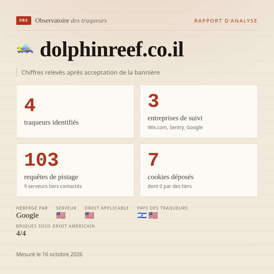The image size is (274, 274).
Task: Select the banner acceptance note text
Action: (x=91, y=72)
